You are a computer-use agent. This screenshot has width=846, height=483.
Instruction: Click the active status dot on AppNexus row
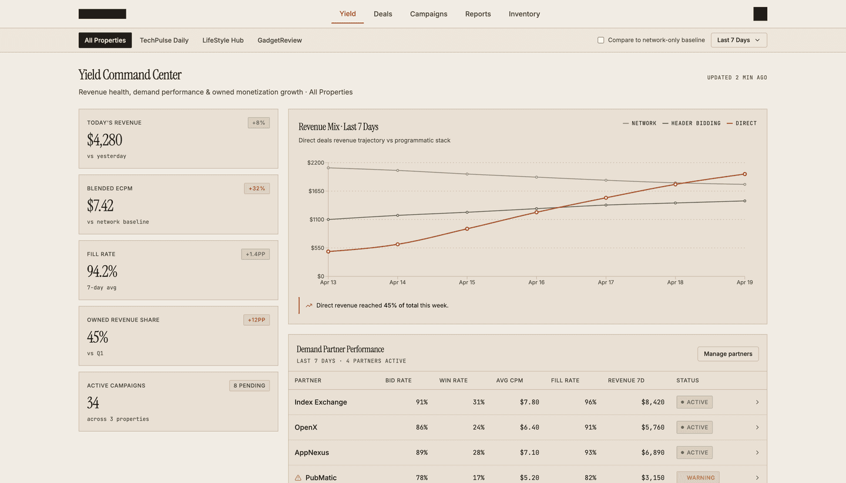pyautogui.click(x=684, y=452)
